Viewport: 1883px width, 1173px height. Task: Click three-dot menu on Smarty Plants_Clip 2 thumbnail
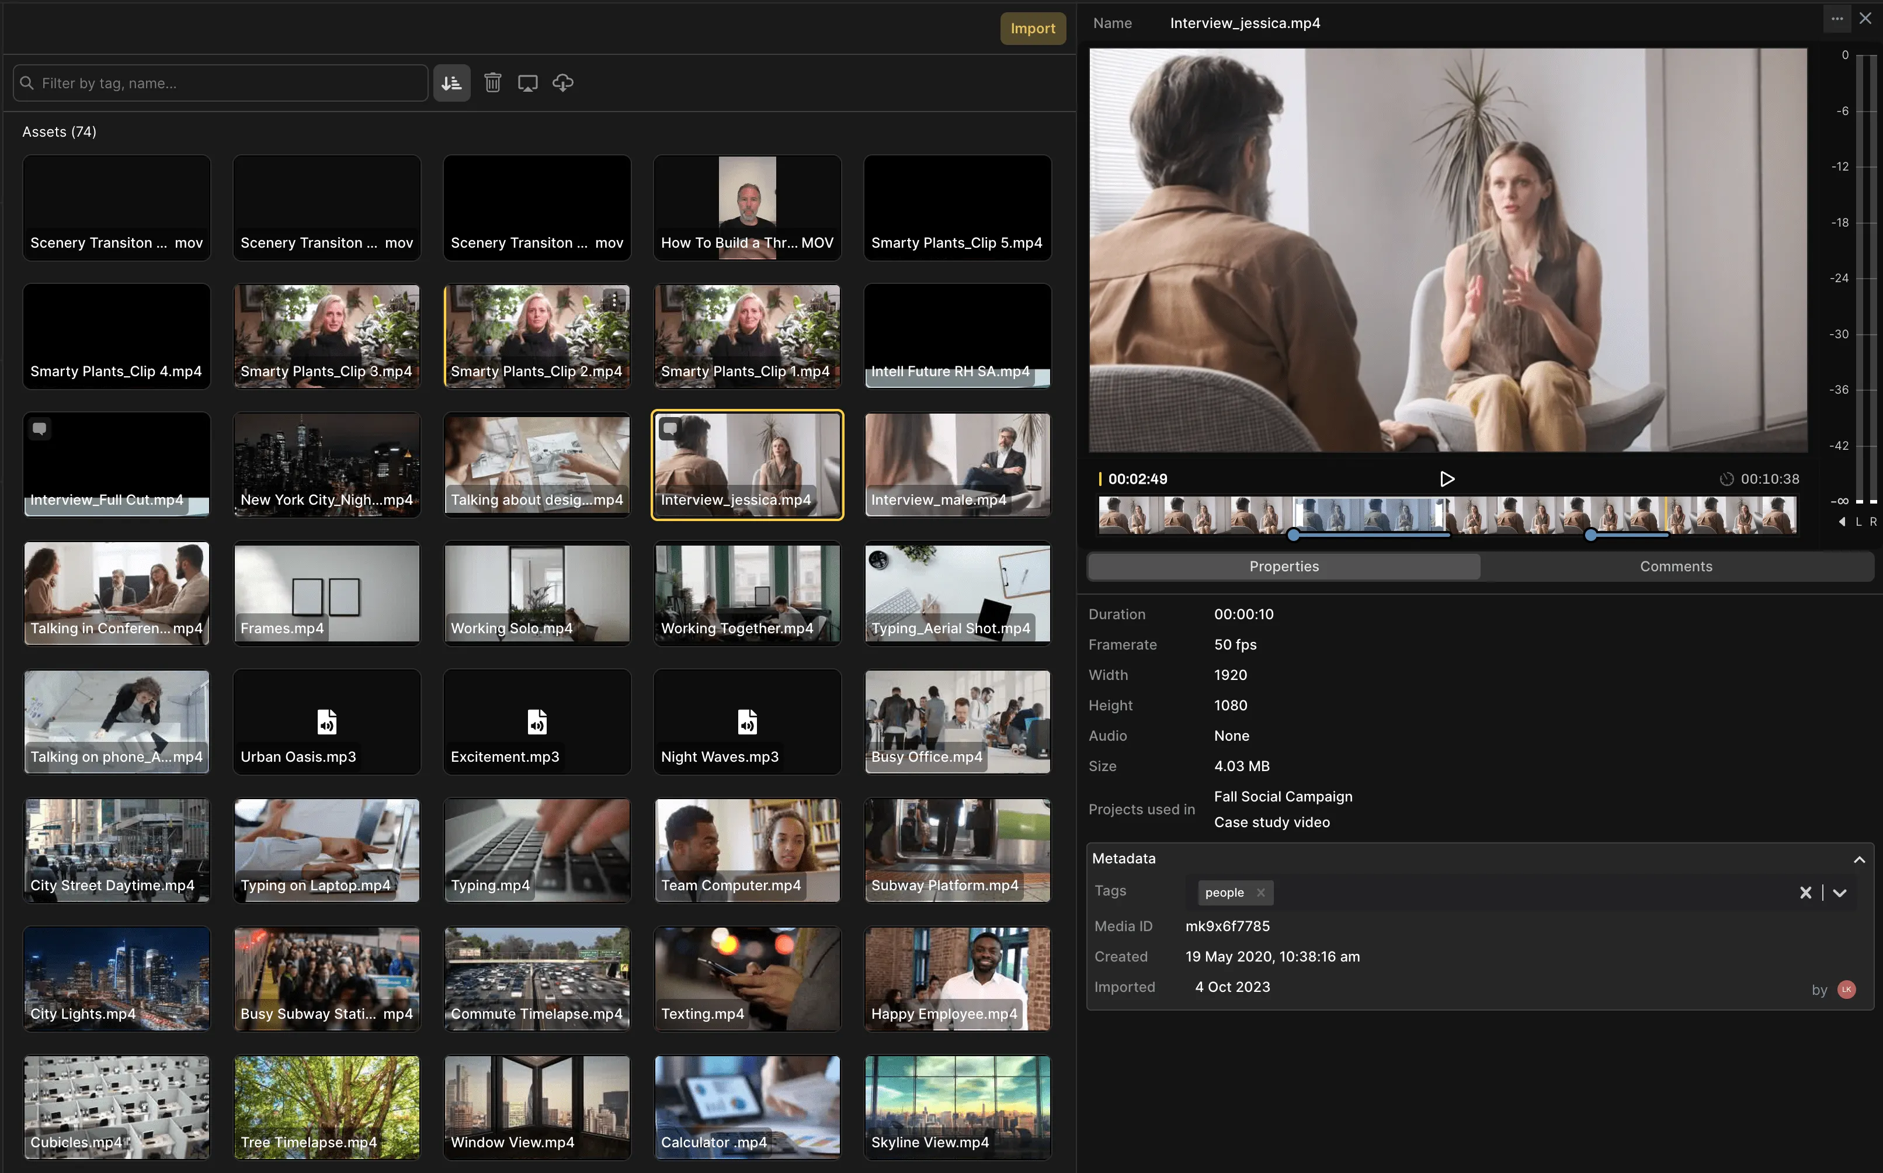614,300
